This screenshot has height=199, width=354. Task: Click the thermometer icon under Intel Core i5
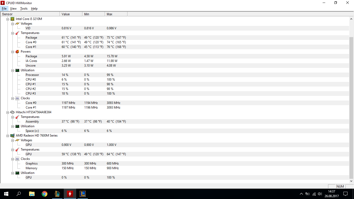tap(17, 33)
